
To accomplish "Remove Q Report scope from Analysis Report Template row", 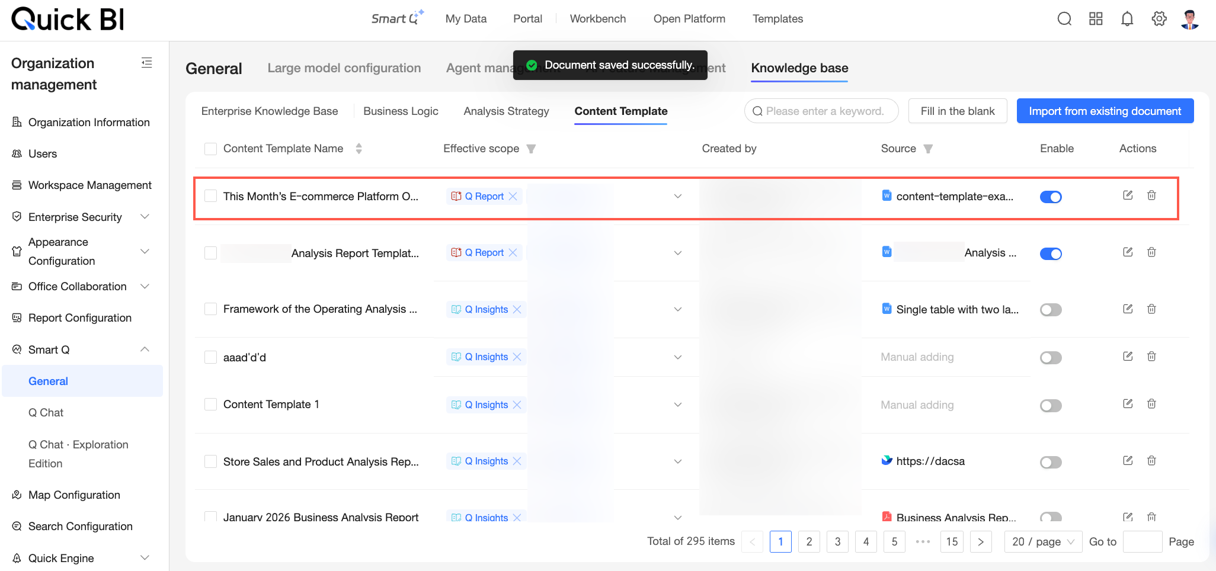I will click(513, 253).
